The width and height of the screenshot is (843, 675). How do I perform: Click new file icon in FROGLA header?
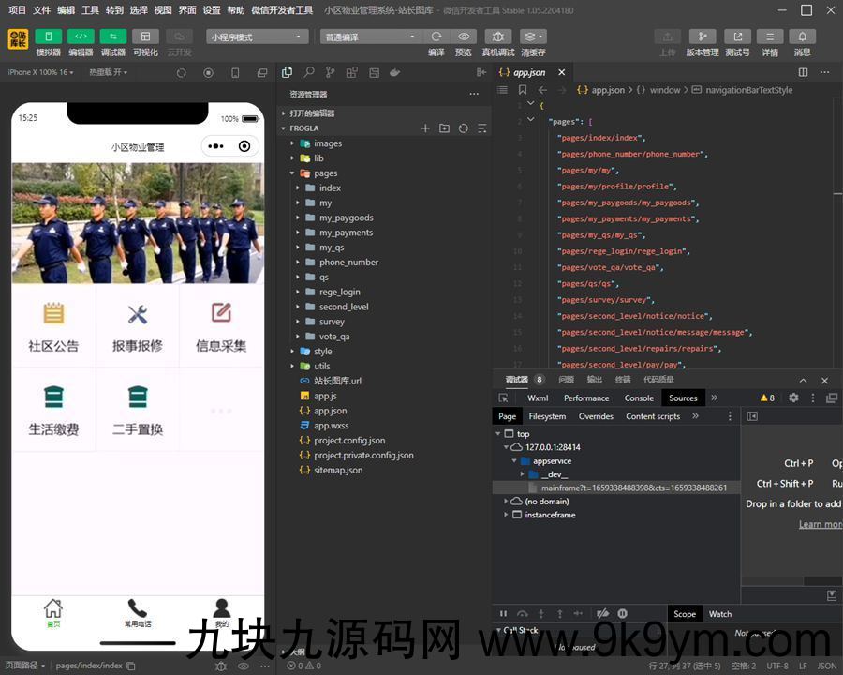[x=425, y=128]
